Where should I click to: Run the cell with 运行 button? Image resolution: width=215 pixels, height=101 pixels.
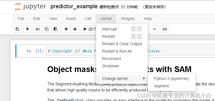click(x=89, y=29)
